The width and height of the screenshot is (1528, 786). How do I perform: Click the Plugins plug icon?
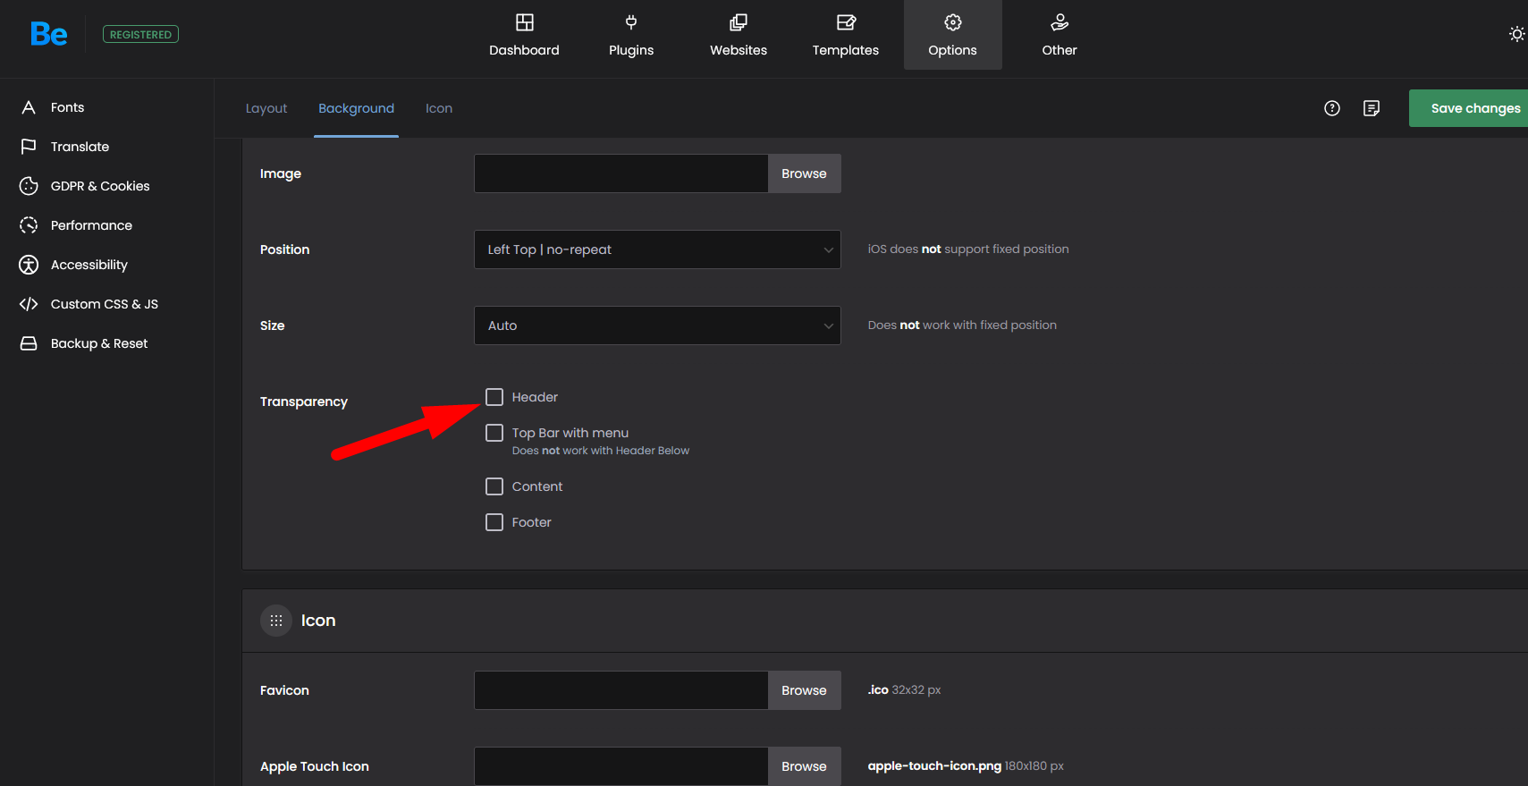(x=631, y=22)
